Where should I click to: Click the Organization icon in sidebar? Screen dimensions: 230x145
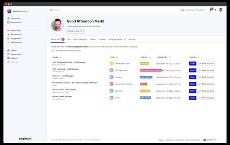(8, 54)
